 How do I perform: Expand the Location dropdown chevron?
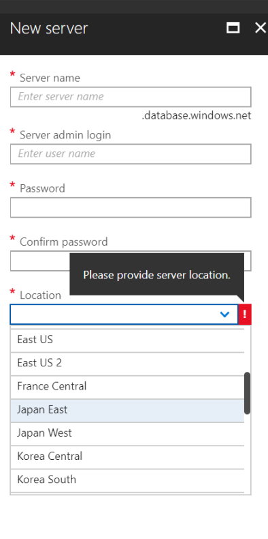coord(224,314)
